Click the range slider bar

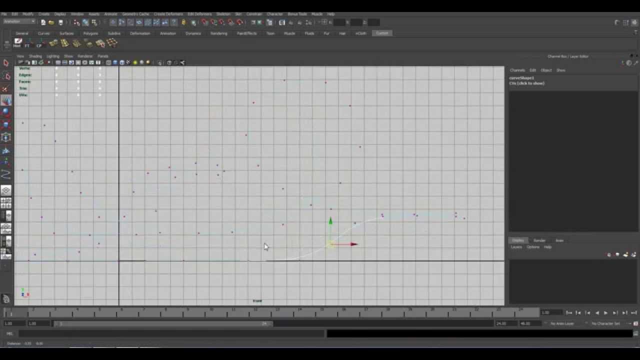click(163, 323)
